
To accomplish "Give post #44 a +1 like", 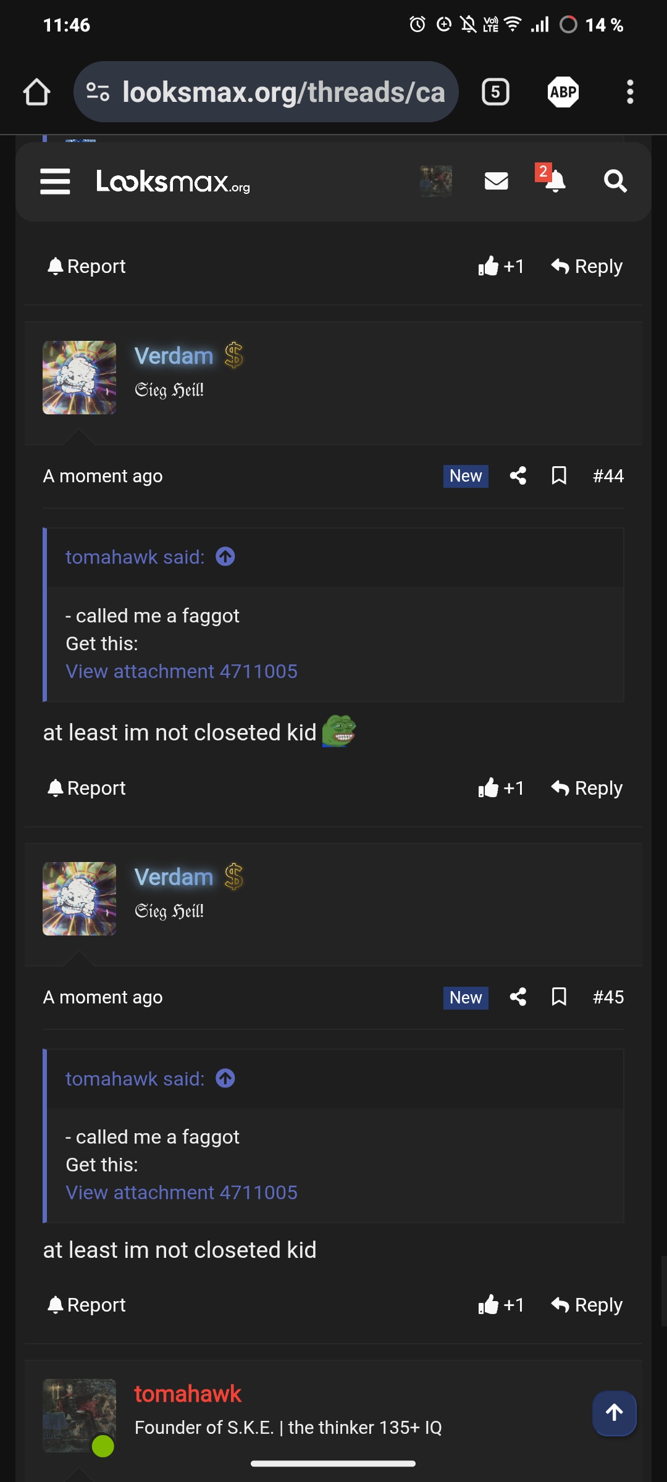I will [x=501, y=787].
